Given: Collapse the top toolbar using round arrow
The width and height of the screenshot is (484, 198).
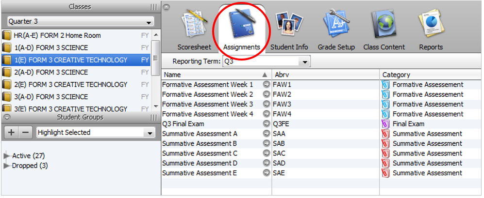Looking at the screenshot, I should 166,7.
